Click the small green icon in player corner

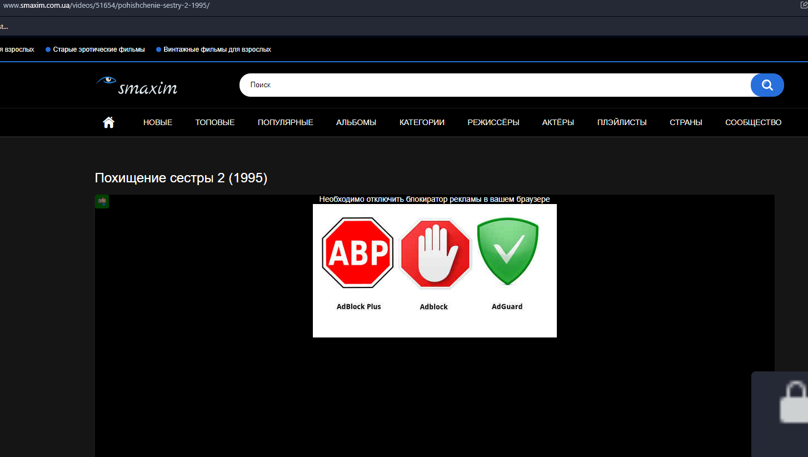[x=102, y=201]
